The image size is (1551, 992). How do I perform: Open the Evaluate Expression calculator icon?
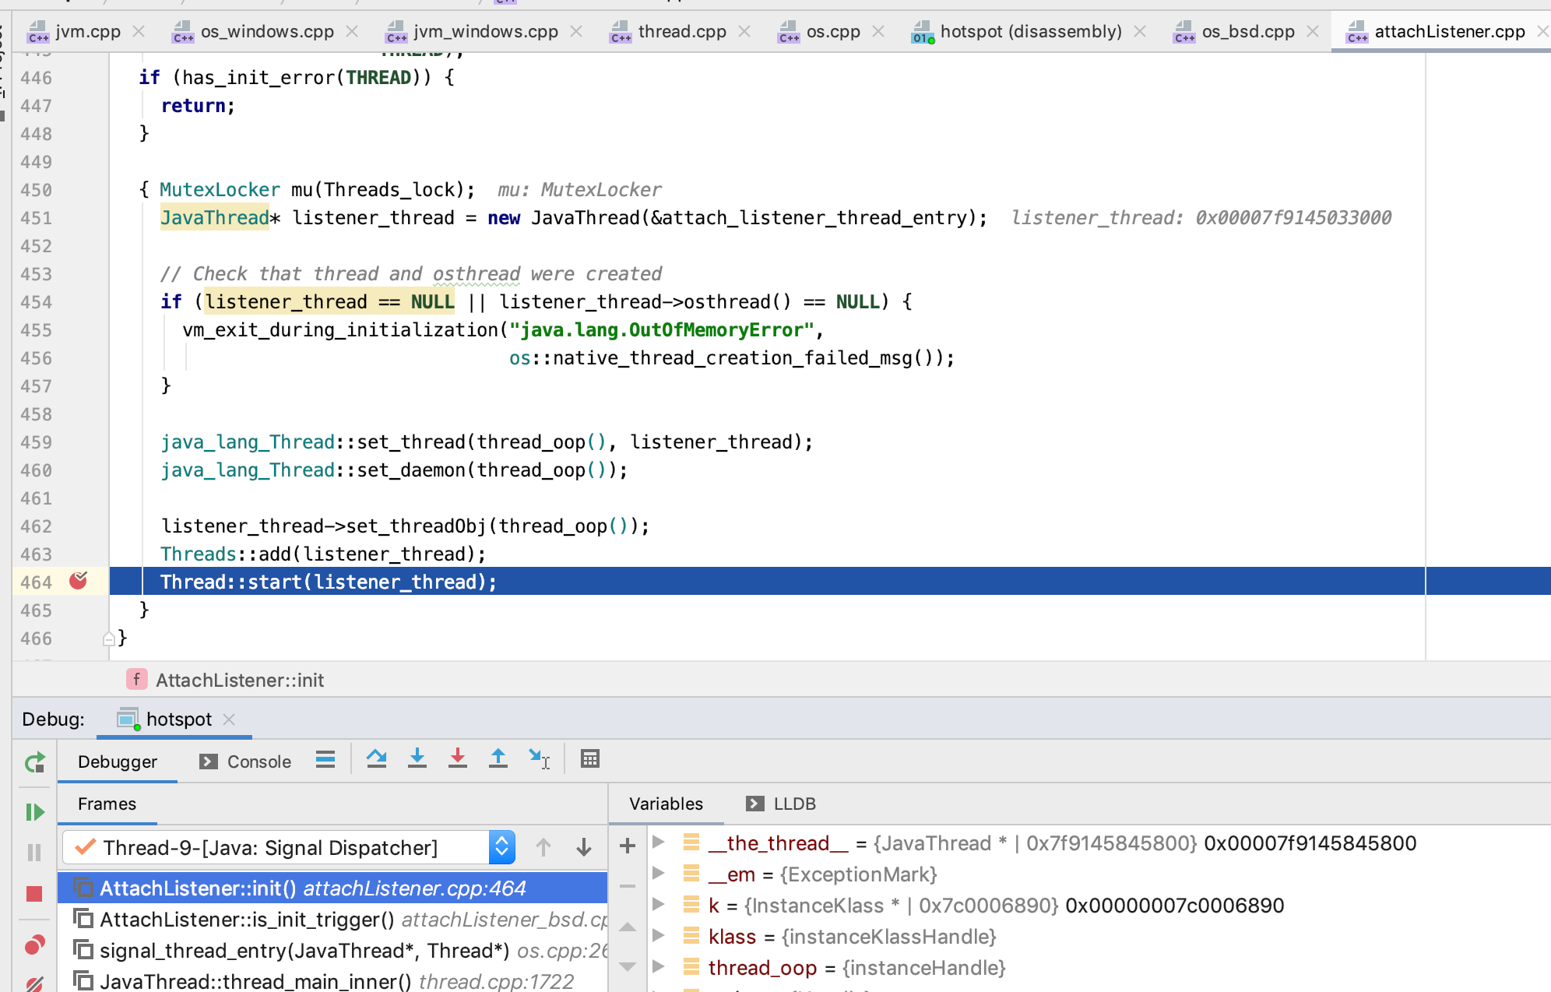point(590,759)
